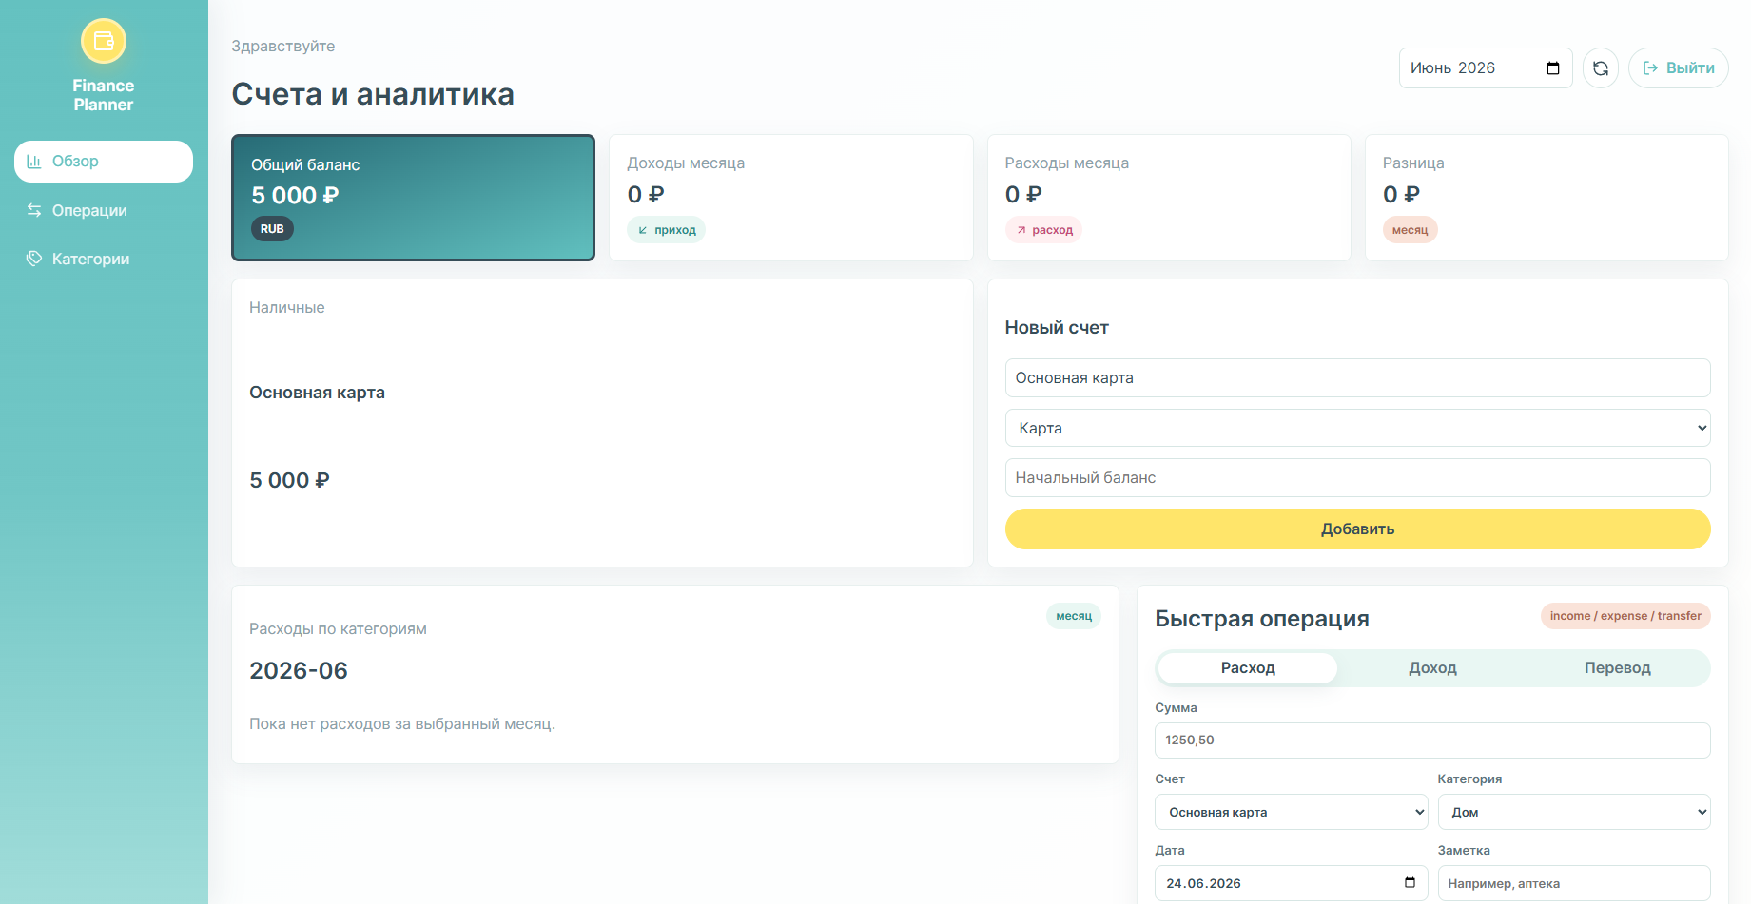This screenshot has width=1751, height=904.
Task: Click the chart icon beside Обзор
Action: 34,162
